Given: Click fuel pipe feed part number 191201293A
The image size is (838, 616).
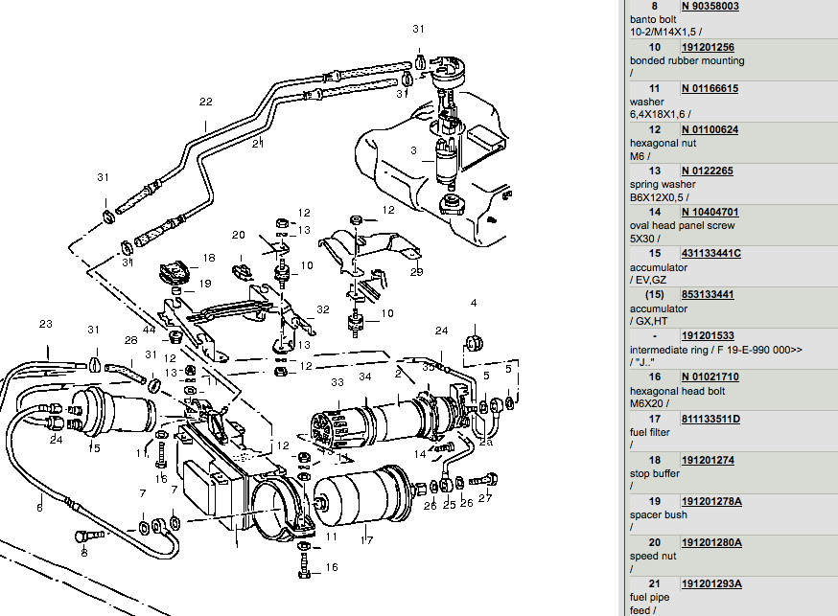Looking at the screenshot, I should point(711,583).
